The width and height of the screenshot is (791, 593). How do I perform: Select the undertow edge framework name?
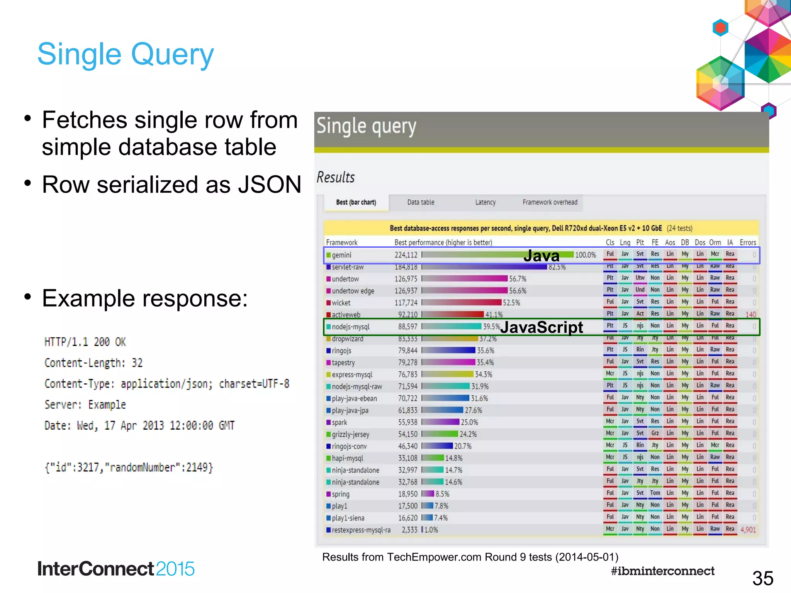(353, 291)
